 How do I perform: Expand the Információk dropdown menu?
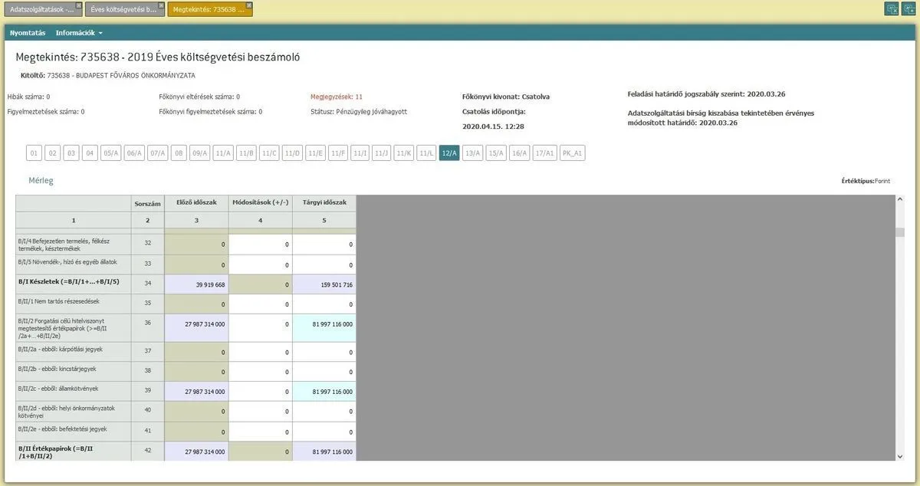coord(79,33)
